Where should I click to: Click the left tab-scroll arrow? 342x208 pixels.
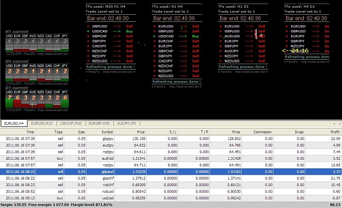pos(334,124)
